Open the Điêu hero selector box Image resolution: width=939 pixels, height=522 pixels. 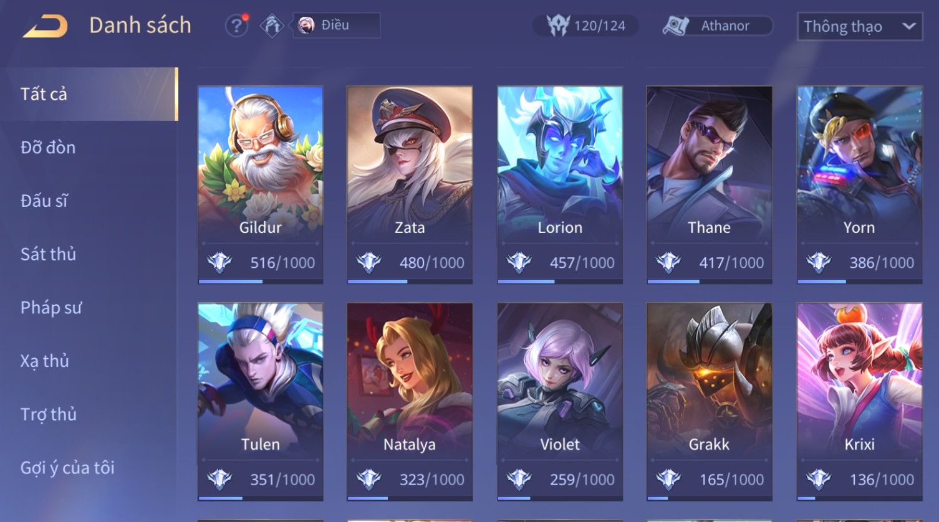click(337, 26)
